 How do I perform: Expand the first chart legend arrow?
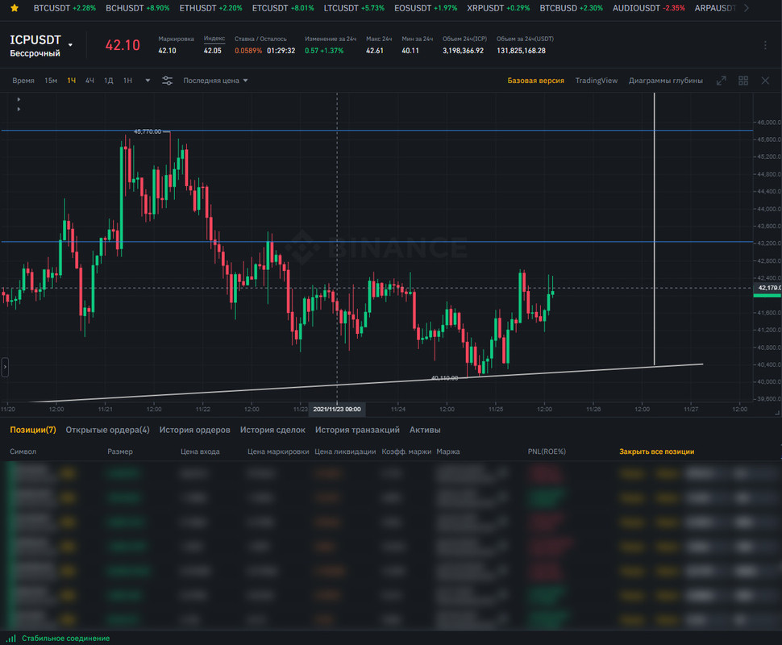pos(19,99)
